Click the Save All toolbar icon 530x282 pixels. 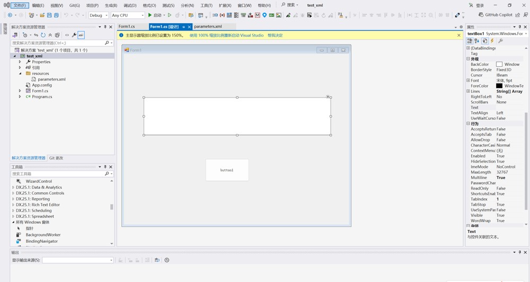point(56,15)
